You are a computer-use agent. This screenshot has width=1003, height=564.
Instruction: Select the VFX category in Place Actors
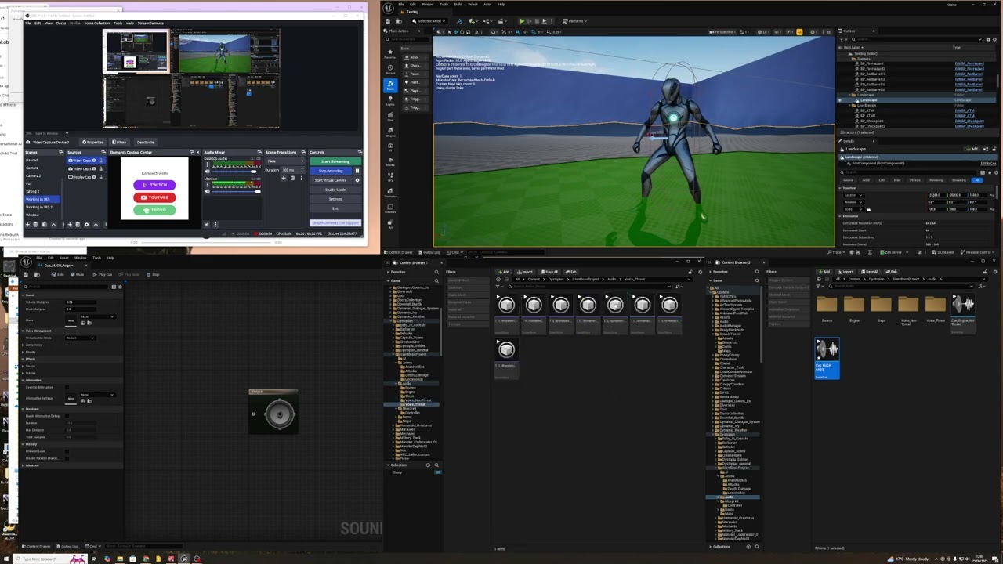coord(390,178)
